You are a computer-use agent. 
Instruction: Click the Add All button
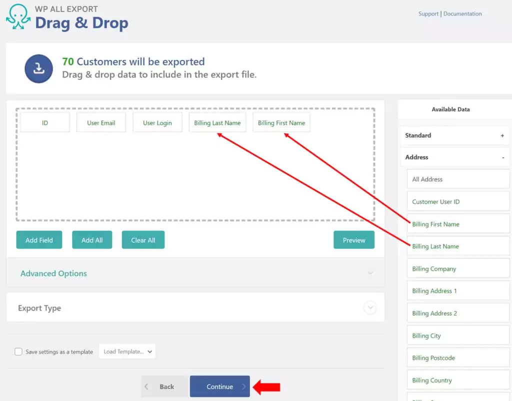click(92, 240)
